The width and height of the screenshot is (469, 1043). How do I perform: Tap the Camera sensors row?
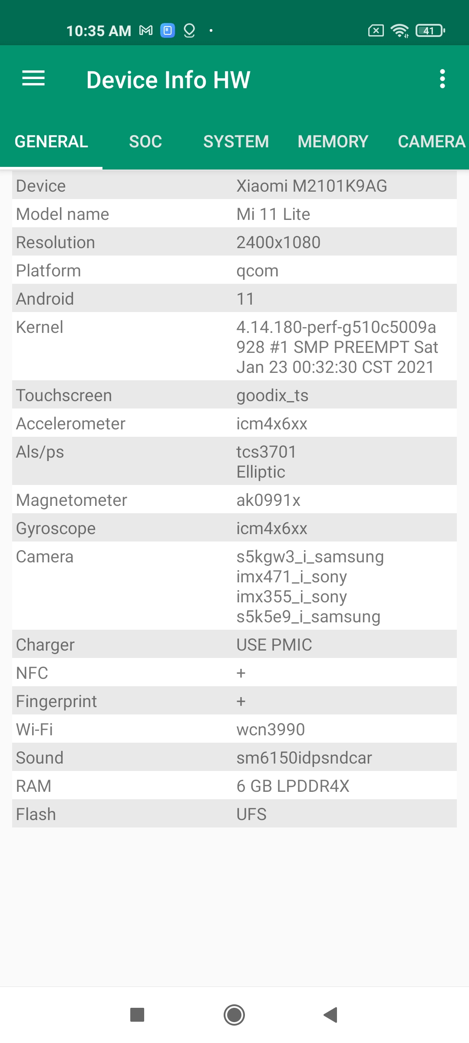tap(234, 586)
